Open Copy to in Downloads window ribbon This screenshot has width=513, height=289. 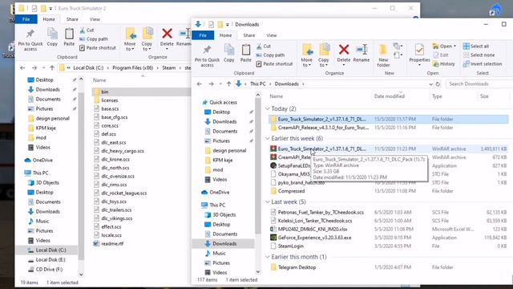pos(324,55)
